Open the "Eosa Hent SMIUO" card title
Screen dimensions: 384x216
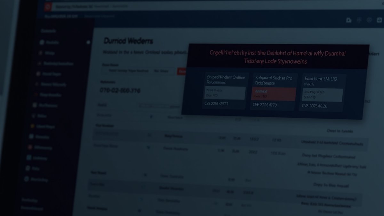321,78
